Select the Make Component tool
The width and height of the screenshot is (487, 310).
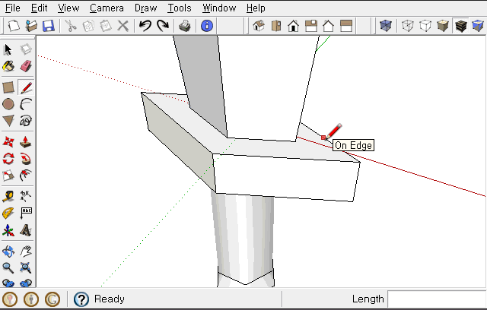click(x=26, y=49)
